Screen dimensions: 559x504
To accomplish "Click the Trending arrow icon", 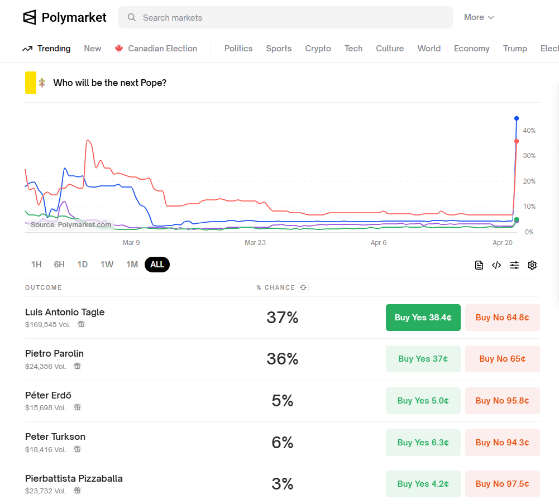I will pyautogui.click(x=27, y=49).
